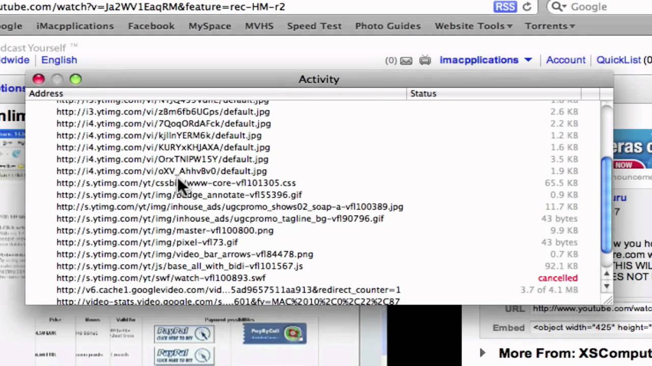The height and width of the screenshot is (366, 652).
Task: Click the 92.1 KB size value
Action: 561,266
